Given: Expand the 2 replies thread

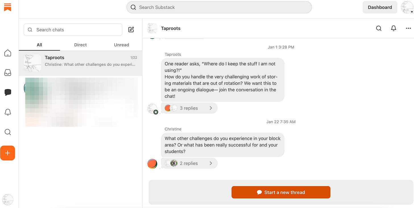Looking at the screenshot, I should [189, 163].
